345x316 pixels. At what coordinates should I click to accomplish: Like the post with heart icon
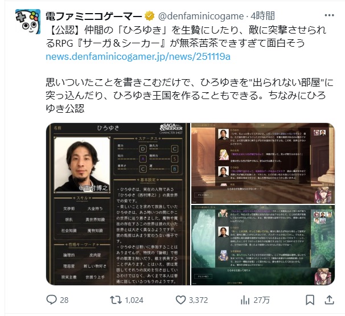click(180, 300)
